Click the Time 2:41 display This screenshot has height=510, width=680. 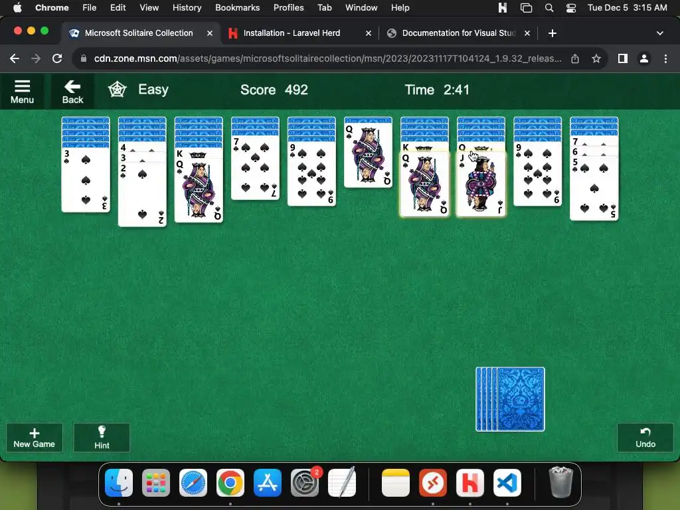437,90
